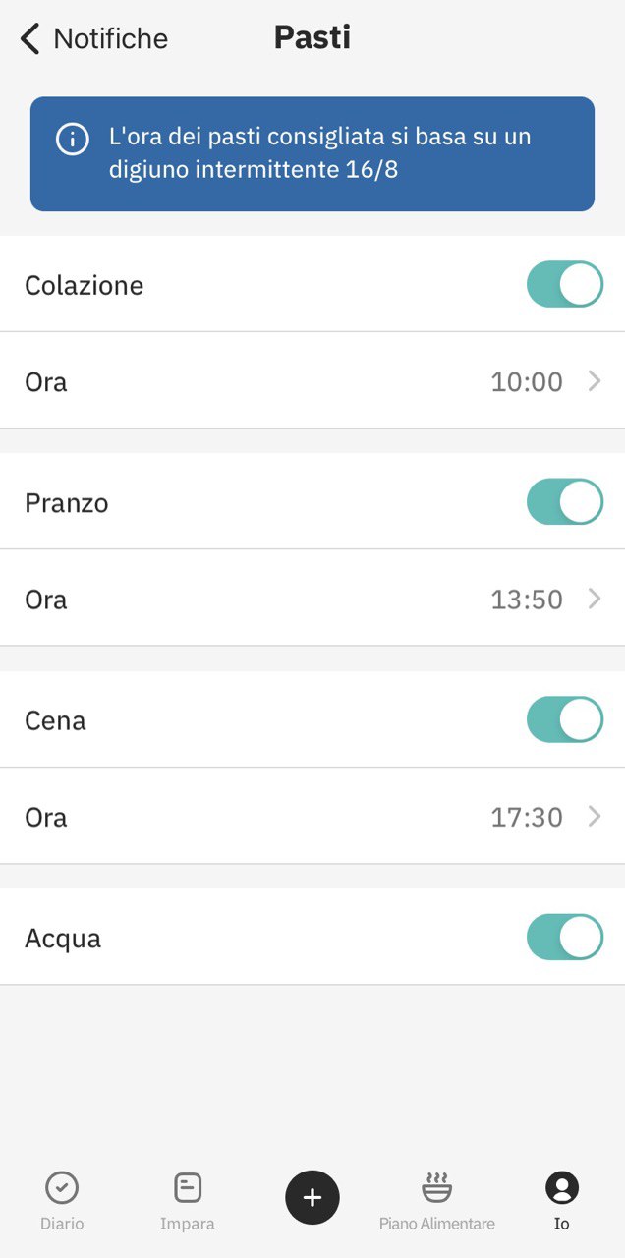Edit the Cena time 17:30
Viewport: 625px width, 1258px height.
[527, 817]
